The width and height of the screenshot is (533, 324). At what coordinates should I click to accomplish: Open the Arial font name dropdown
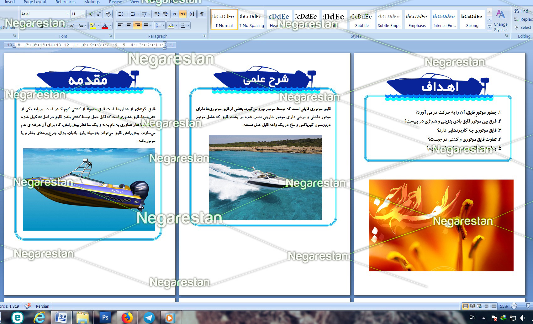tap(67, 14)
